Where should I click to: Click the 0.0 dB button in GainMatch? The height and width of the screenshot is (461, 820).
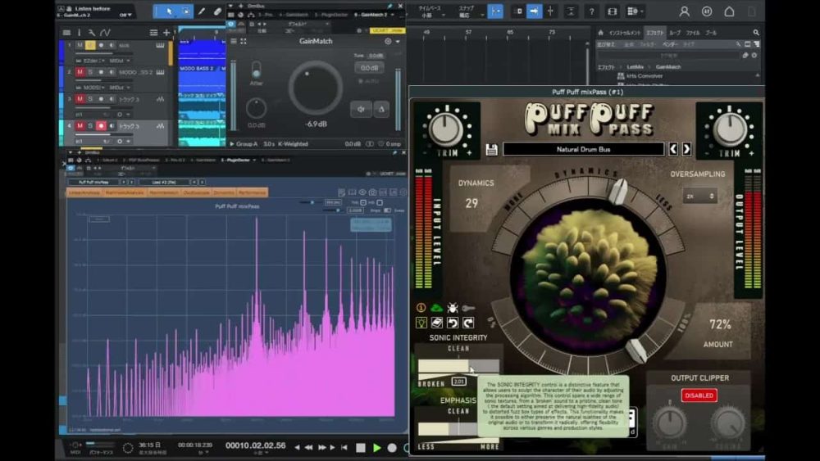(369, 68)
